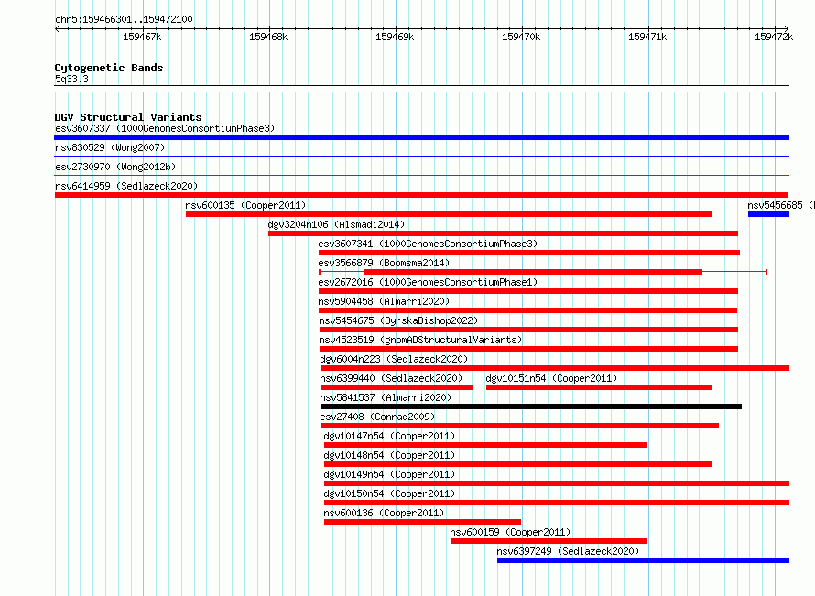
Task: Select esv3607341 (1000GenomesConsortiumPhase3) label
Action: click(x=428, y=244)
